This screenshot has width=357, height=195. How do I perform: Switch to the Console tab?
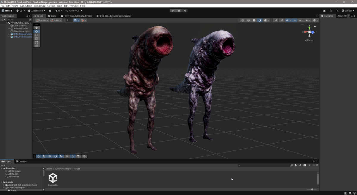(21, 161)
